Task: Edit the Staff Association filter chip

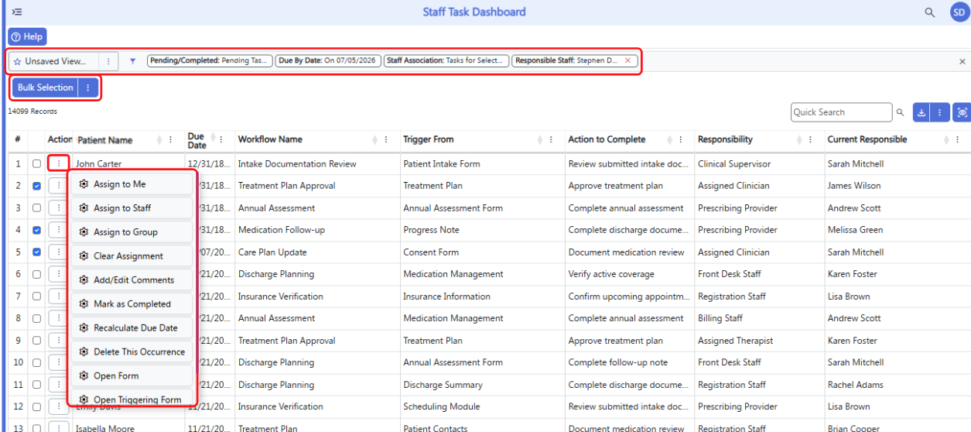Action: (446, 60)
